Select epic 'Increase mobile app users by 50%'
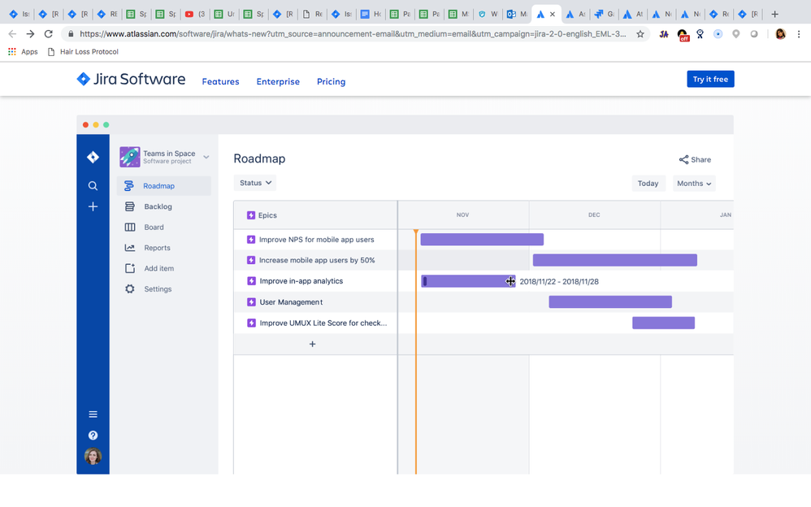This screenshot has width=811, height=507. [x=315, y=260]
